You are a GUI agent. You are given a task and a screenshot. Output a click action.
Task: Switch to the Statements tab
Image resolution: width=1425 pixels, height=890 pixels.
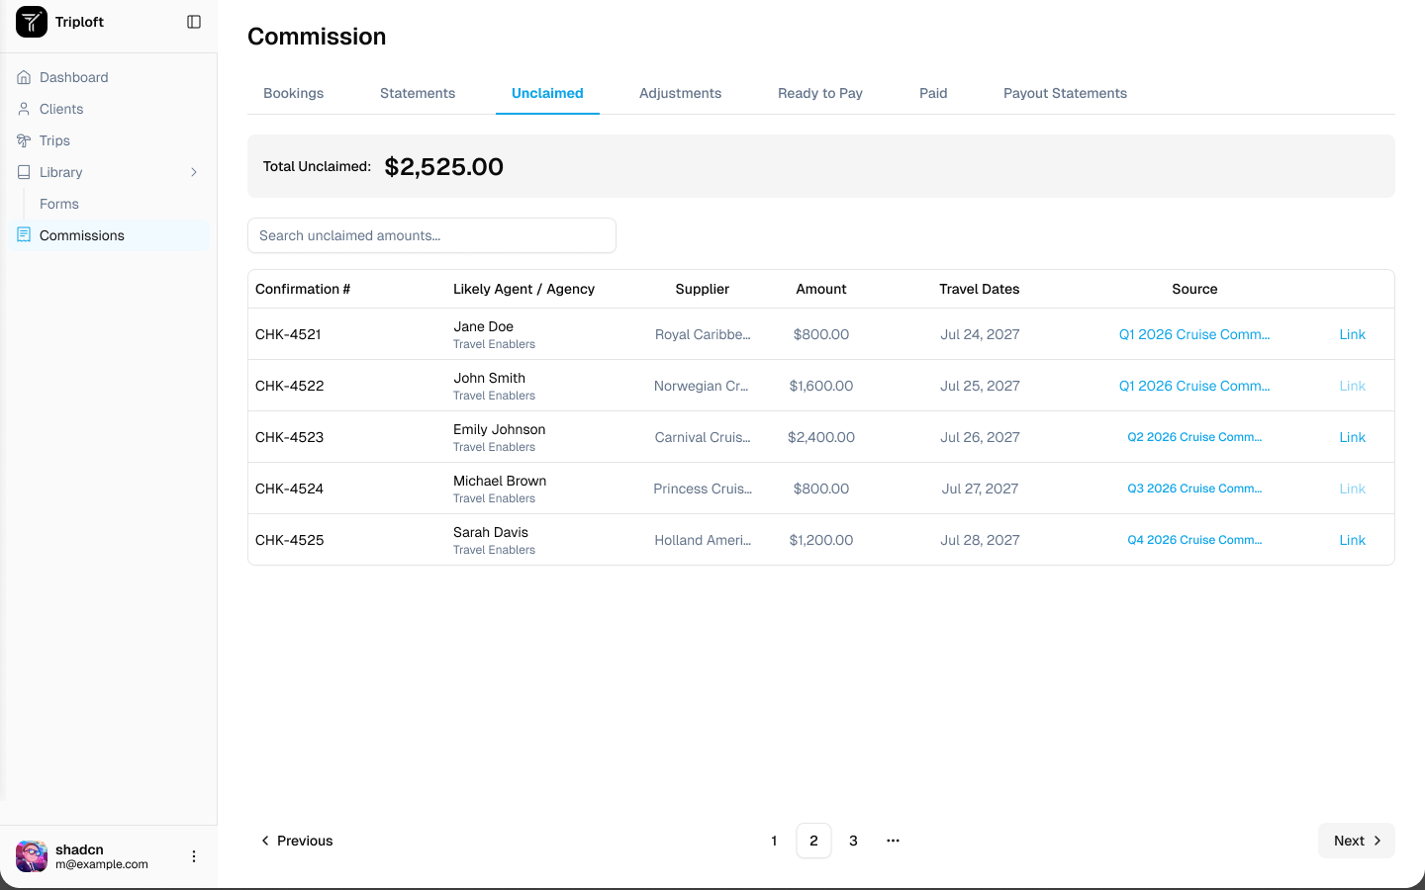tap(418, 93)
